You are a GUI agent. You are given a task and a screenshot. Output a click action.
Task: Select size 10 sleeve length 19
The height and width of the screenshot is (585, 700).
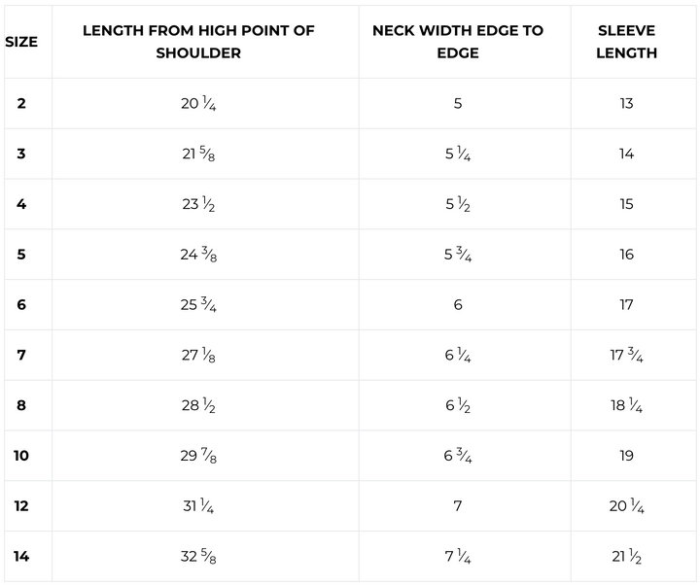click(626, 456)
